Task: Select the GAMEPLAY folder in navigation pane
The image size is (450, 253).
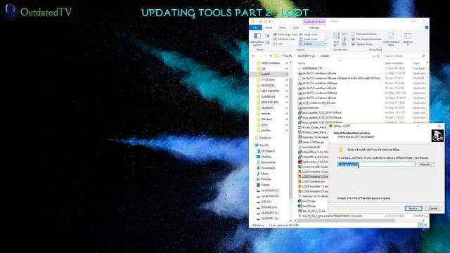Action: [268, 97]
